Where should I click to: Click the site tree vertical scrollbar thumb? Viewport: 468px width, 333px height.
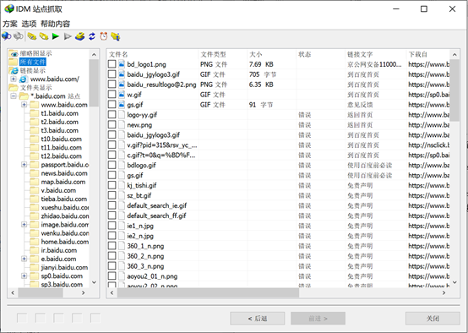tap(94, 83)
